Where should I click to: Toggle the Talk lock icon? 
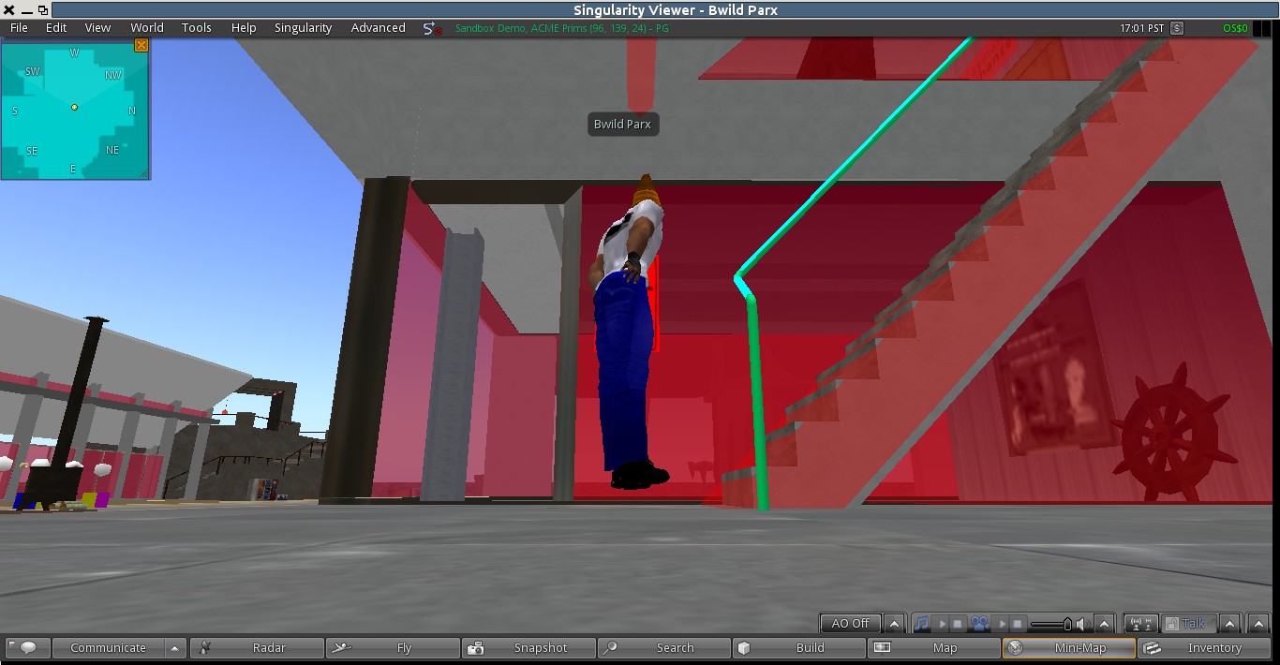pyautogui.click(x=1171, y=624)
